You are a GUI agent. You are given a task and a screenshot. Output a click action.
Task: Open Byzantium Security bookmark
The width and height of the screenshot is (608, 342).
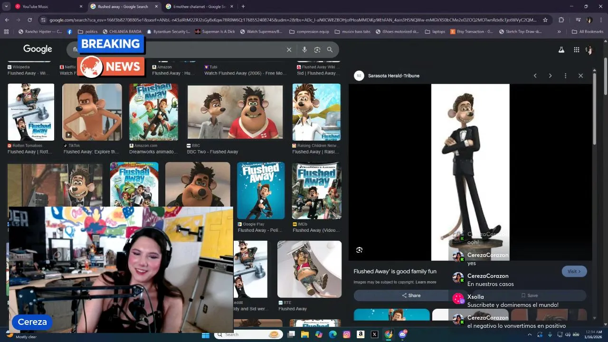(x=169, y=32)
